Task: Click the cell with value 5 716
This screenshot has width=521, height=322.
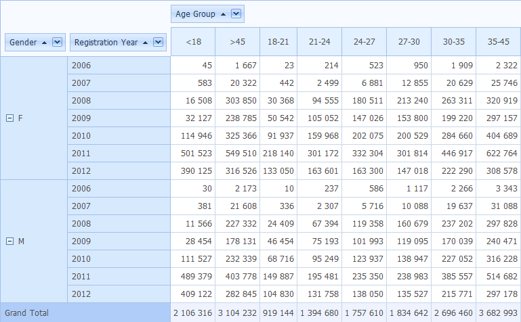Action: pyautogui.click(x=364, y=206)
